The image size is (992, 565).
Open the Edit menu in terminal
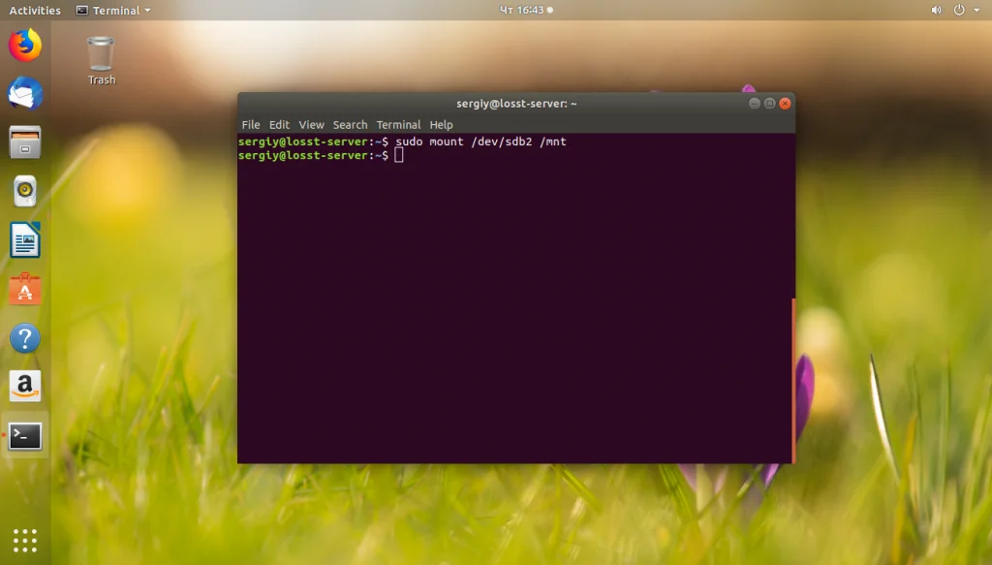pos(279,125)
